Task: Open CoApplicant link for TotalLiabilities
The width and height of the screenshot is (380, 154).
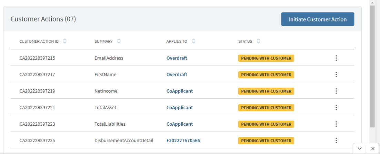Action: click(180, 124)
